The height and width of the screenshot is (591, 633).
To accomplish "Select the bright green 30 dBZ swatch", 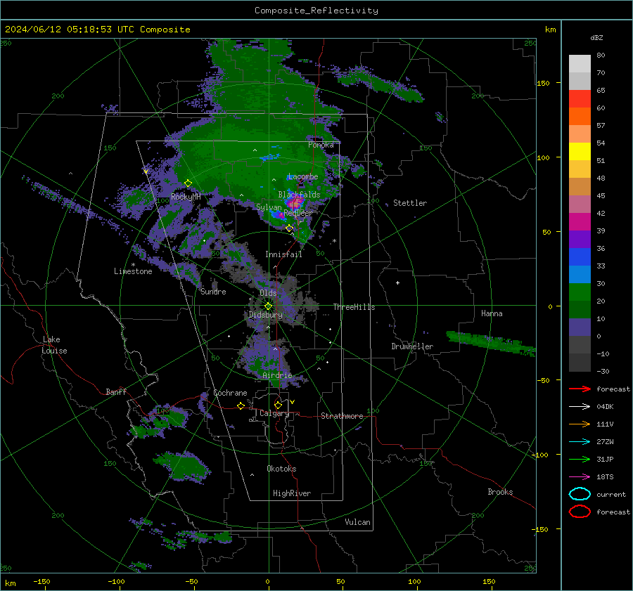I will click(x=580, y=292).
